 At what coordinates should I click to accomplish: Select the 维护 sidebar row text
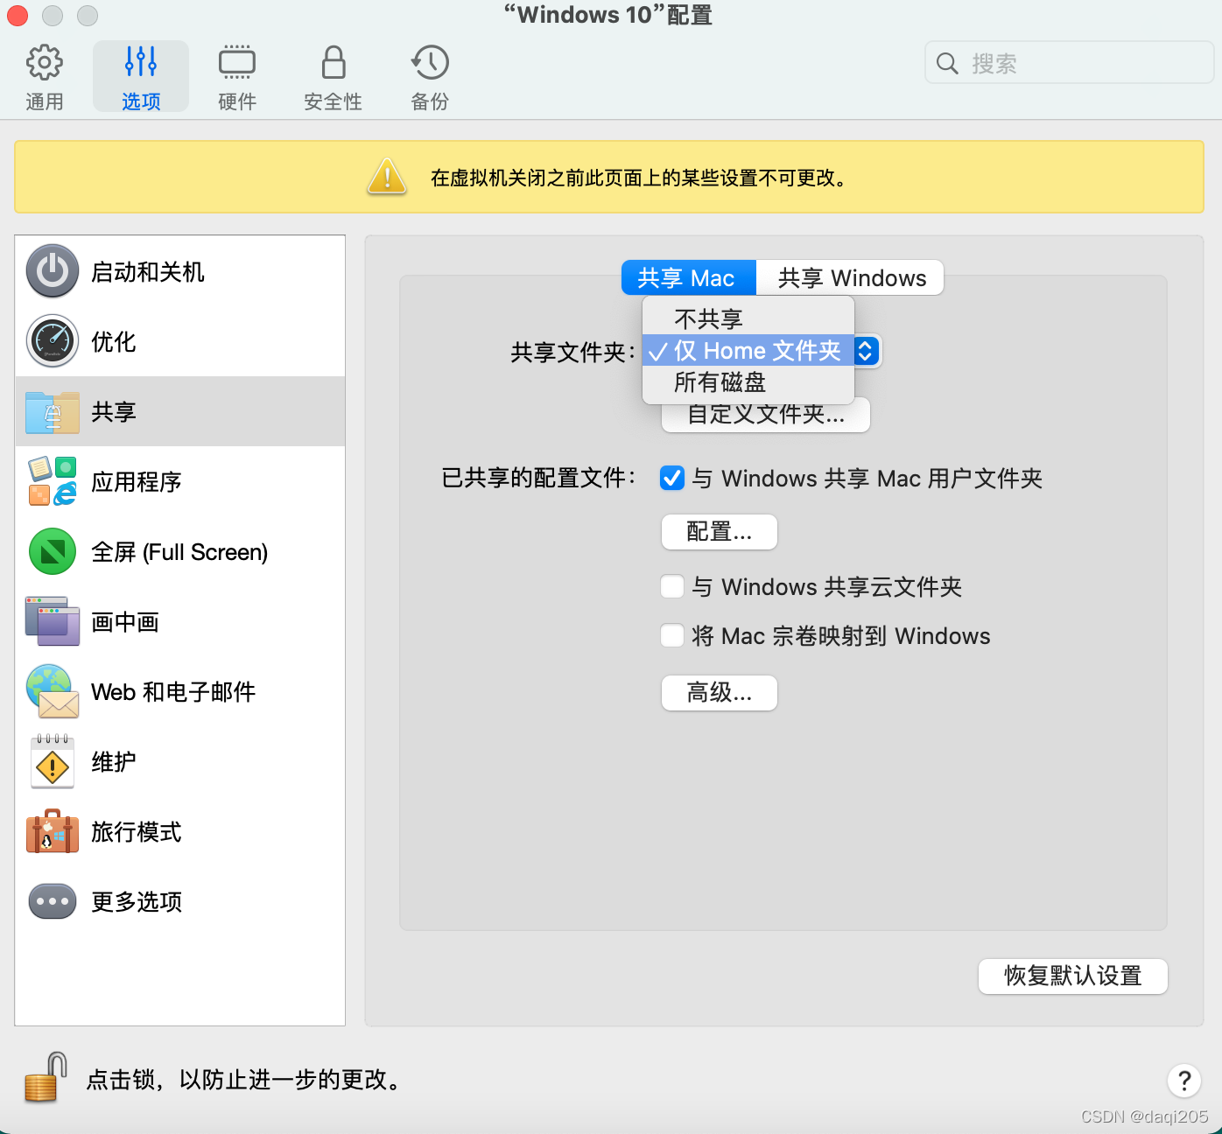114,762
